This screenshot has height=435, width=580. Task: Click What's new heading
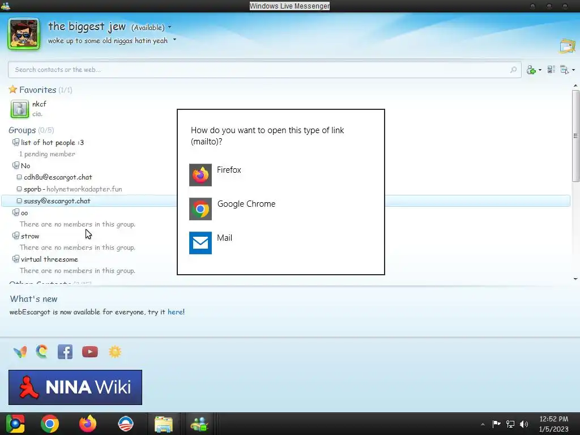coord(33,299)
